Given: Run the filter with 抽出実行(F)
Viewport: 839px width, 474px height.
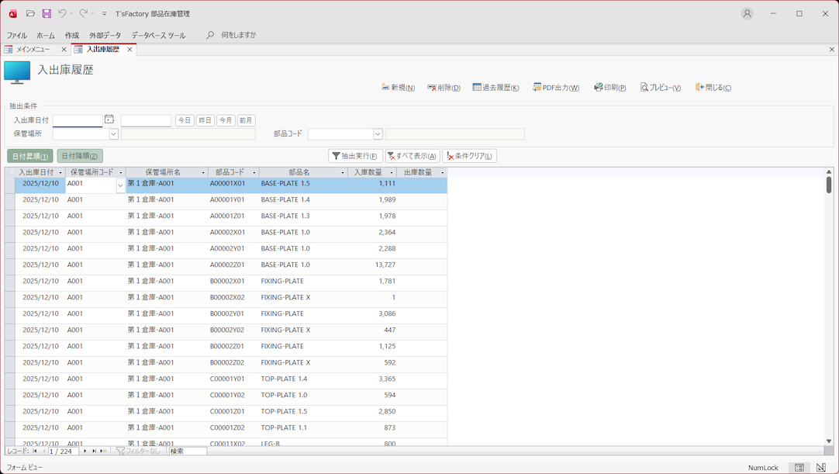Looking at the screenshot, I should [x=355, y=156].
